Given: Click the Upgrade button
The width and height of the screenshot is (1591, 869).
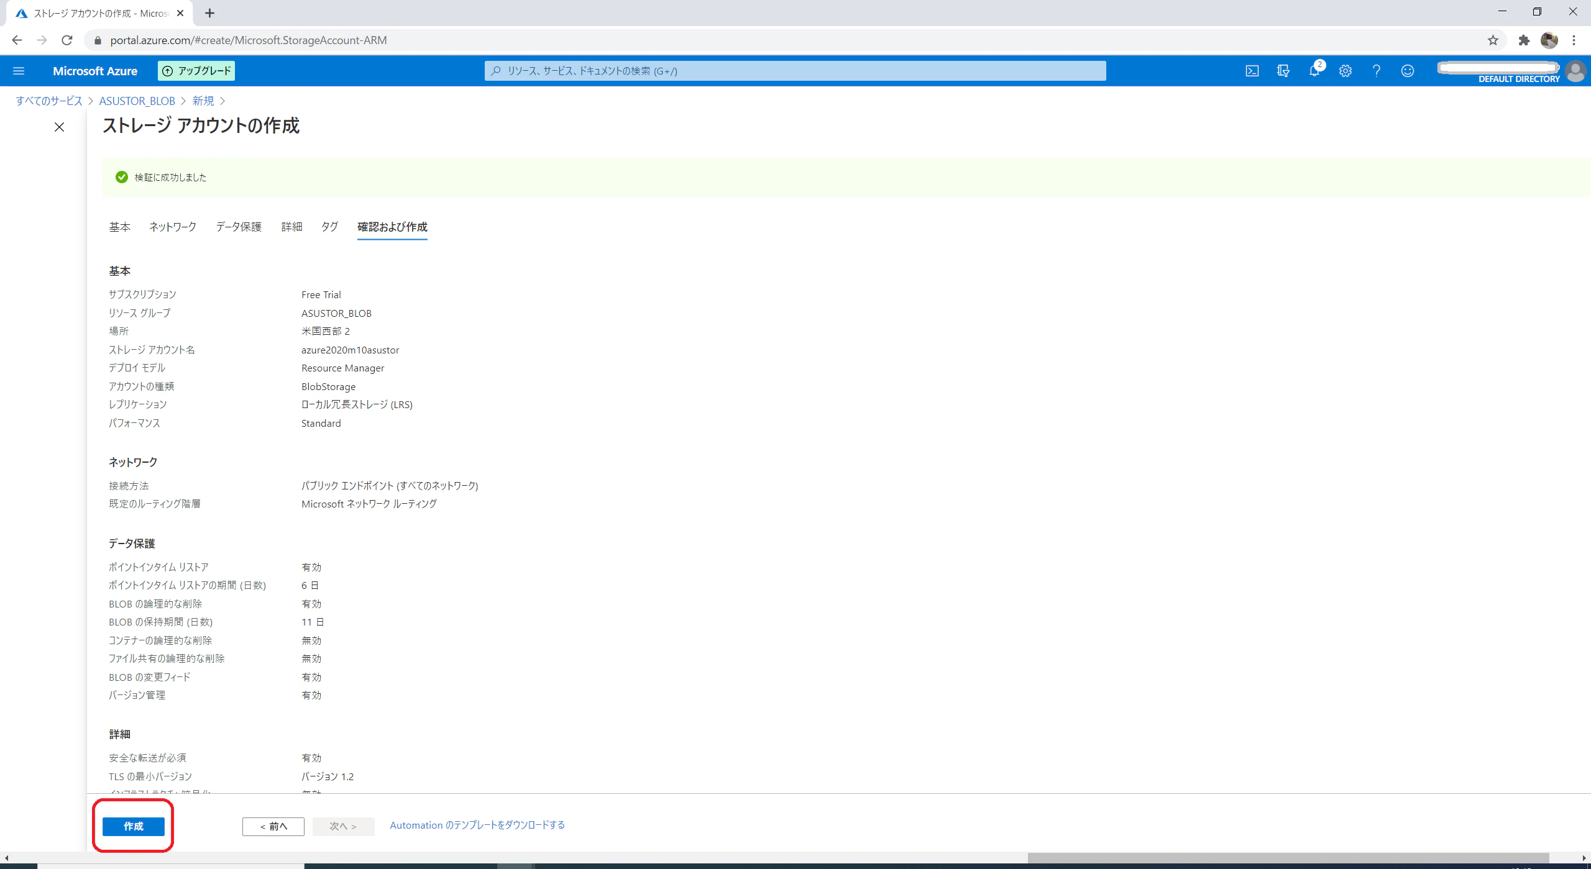Looking at the screenshot, I should point(196,71).
